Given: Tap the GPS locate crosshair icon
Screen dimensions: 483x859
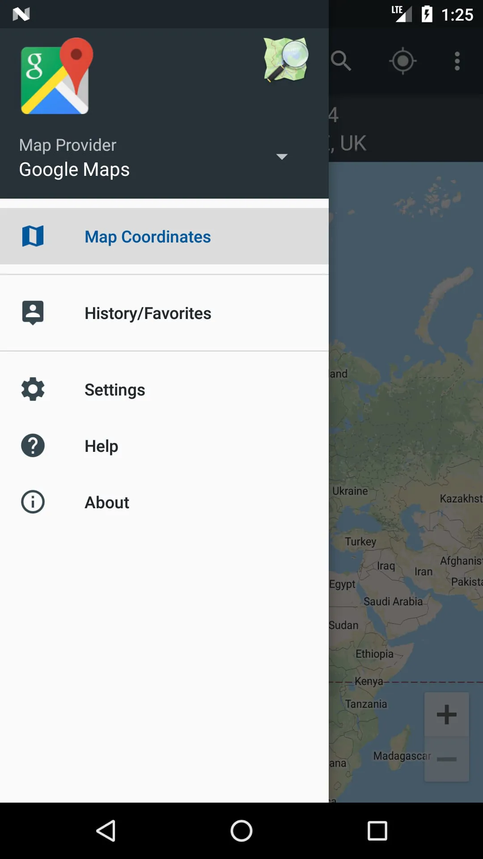Looking at the screenshot, I should [x=402, y=60].
